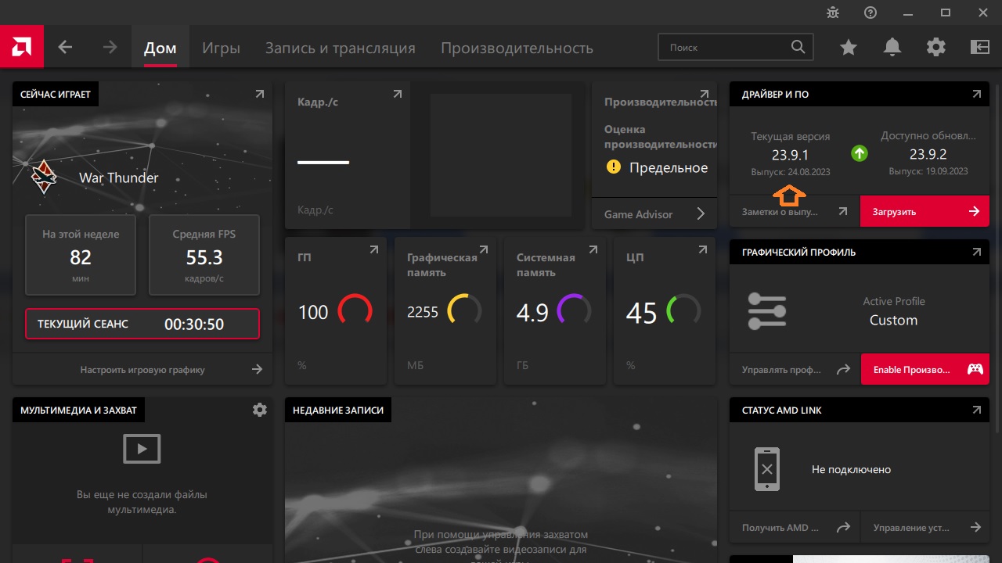Open the bug report tool icon
Viewport: 1002px width, 563px height.
click(833, 13)
